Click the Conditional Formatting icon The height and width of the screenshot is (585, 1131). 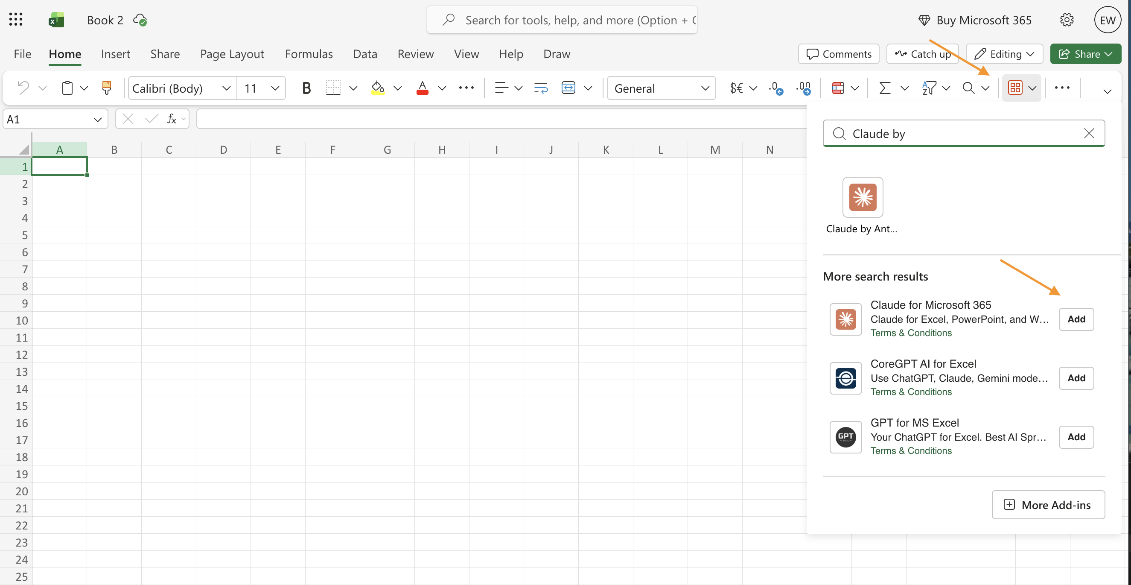pos(838,88)
